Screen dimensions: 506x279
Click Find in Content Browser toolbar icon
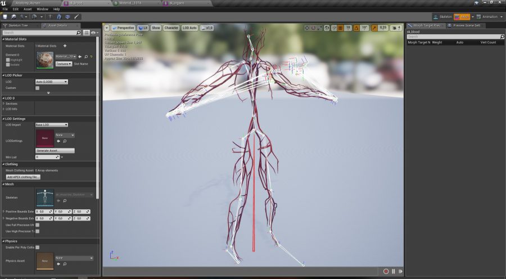pyautogui.click(x=14, y=16)
